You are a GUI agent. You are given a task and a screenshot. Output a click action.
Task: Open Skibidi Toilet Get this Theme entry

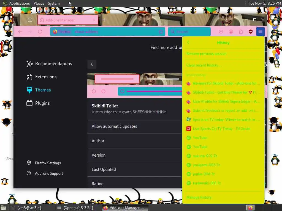(223, 92)
